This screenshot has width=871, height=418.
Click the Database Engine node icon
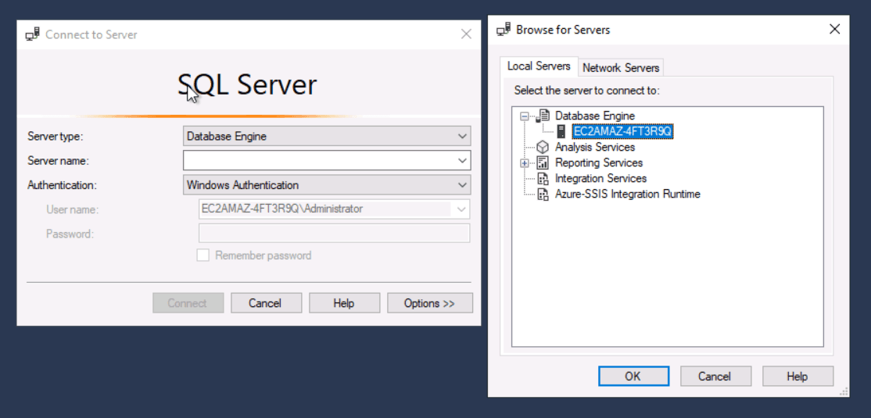point(543,116)
